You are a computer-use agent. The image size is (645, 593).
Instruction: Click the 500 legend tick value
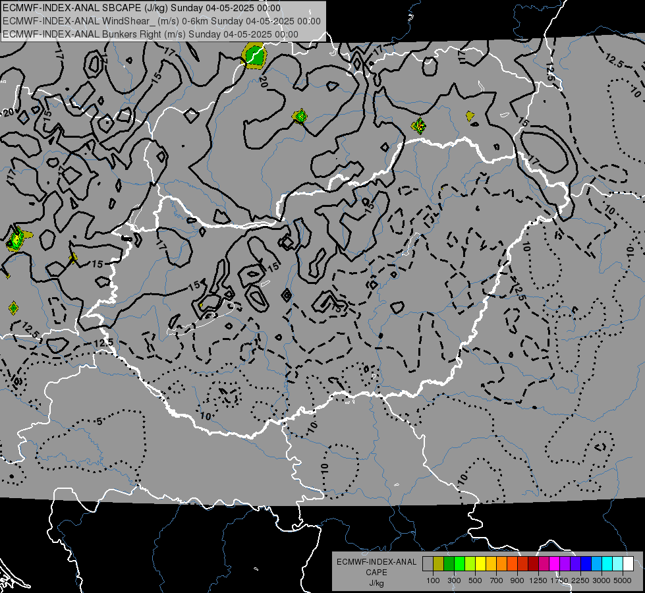(x=475, y=580)
